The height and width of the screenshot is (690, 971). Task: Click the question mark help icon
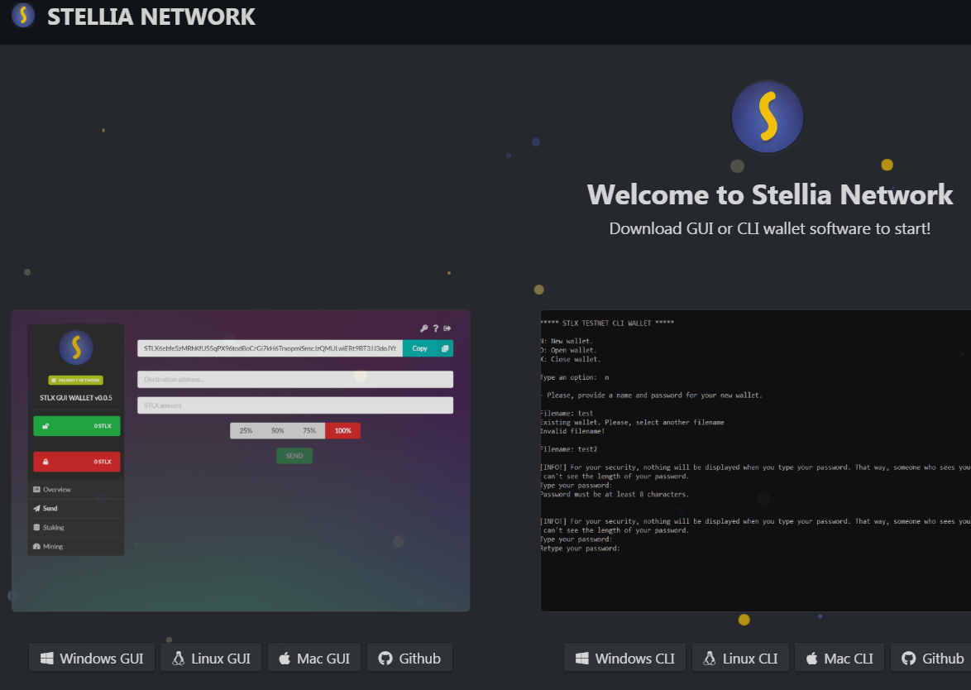pos(436,328)
